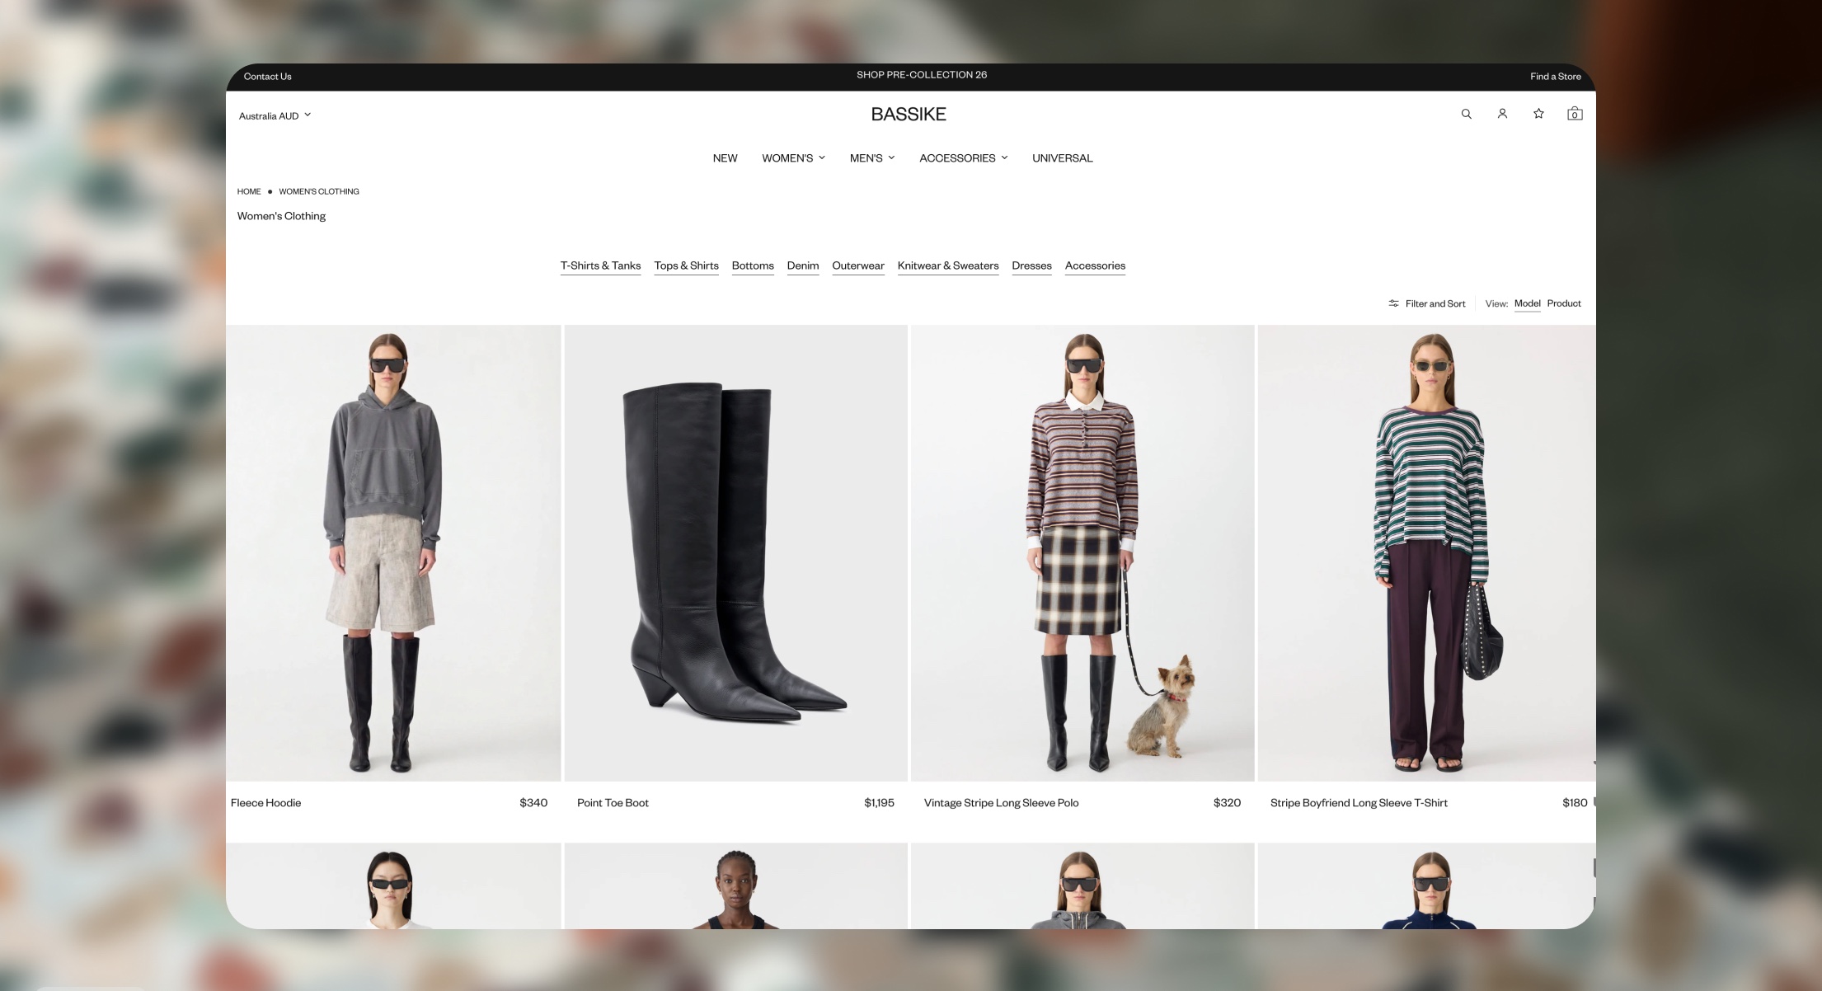Viewport: 1822px width, 991px height.
Task: Open the Point Toe Boot product image
Action: coord(735,552)
